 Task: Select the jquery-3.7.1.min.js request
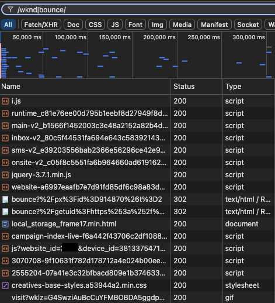click(x=137, y=175)
